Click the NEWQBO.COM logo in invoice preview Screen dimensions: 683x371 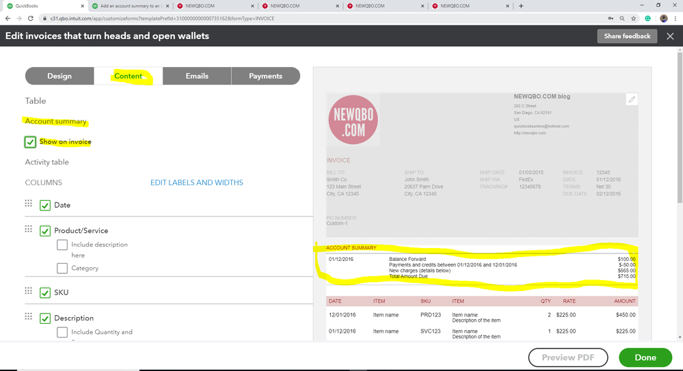click(353, 120)
